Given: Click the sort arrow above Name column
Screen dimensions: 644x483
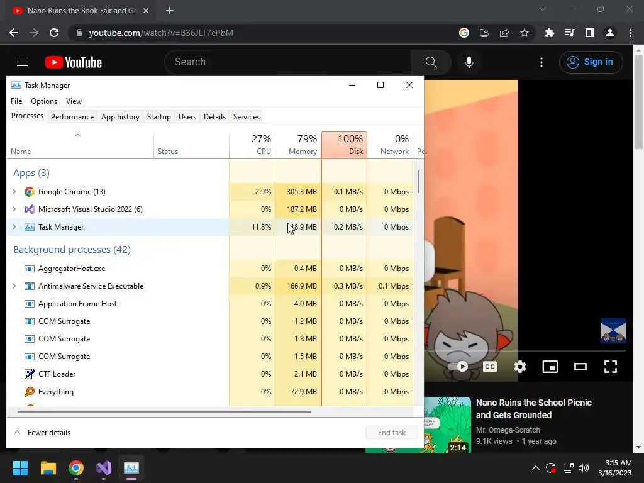Looking at the screenshot, I should point(77,135).
